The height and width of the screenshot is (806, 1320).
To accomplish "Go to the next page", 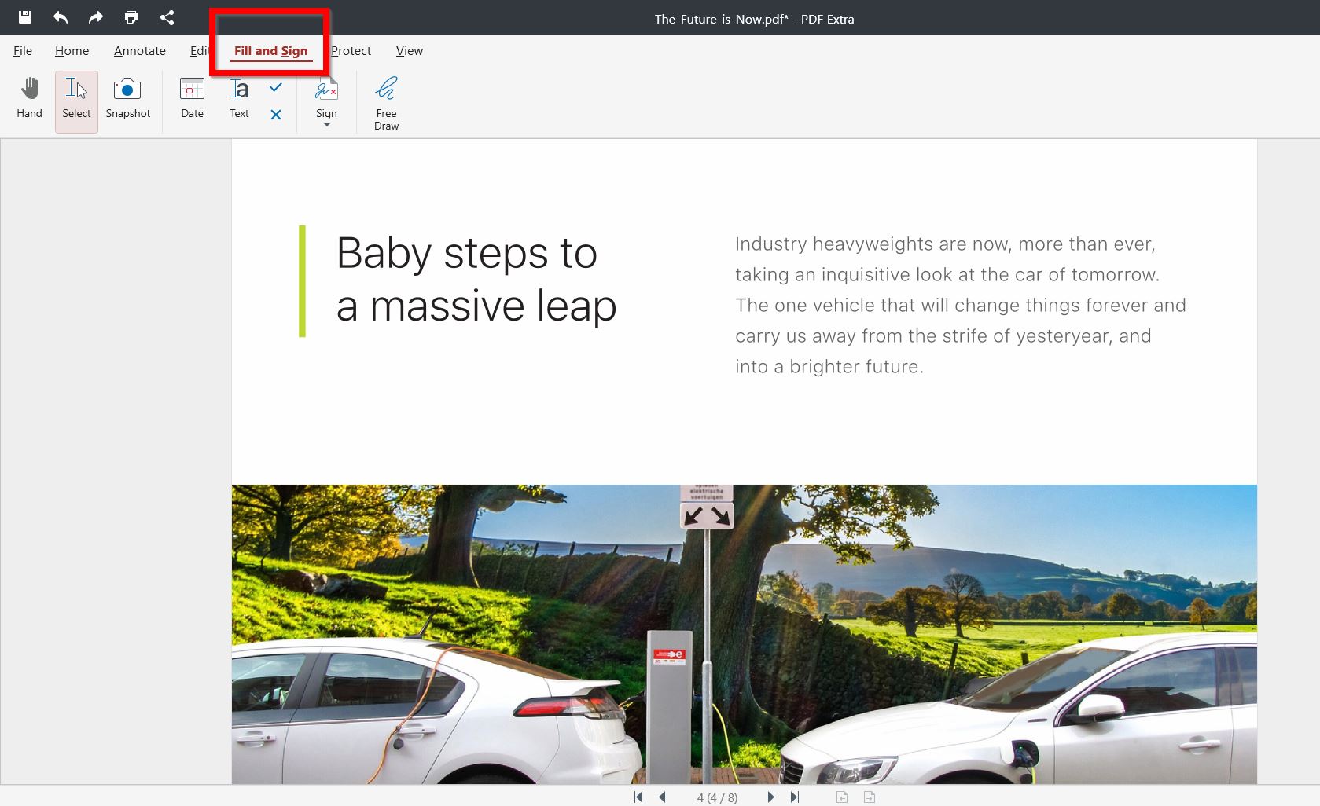I will click(x=770, y=797).
